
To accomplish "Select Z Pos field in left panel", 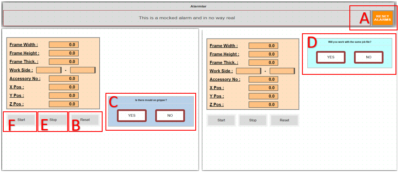I will 63,104.
